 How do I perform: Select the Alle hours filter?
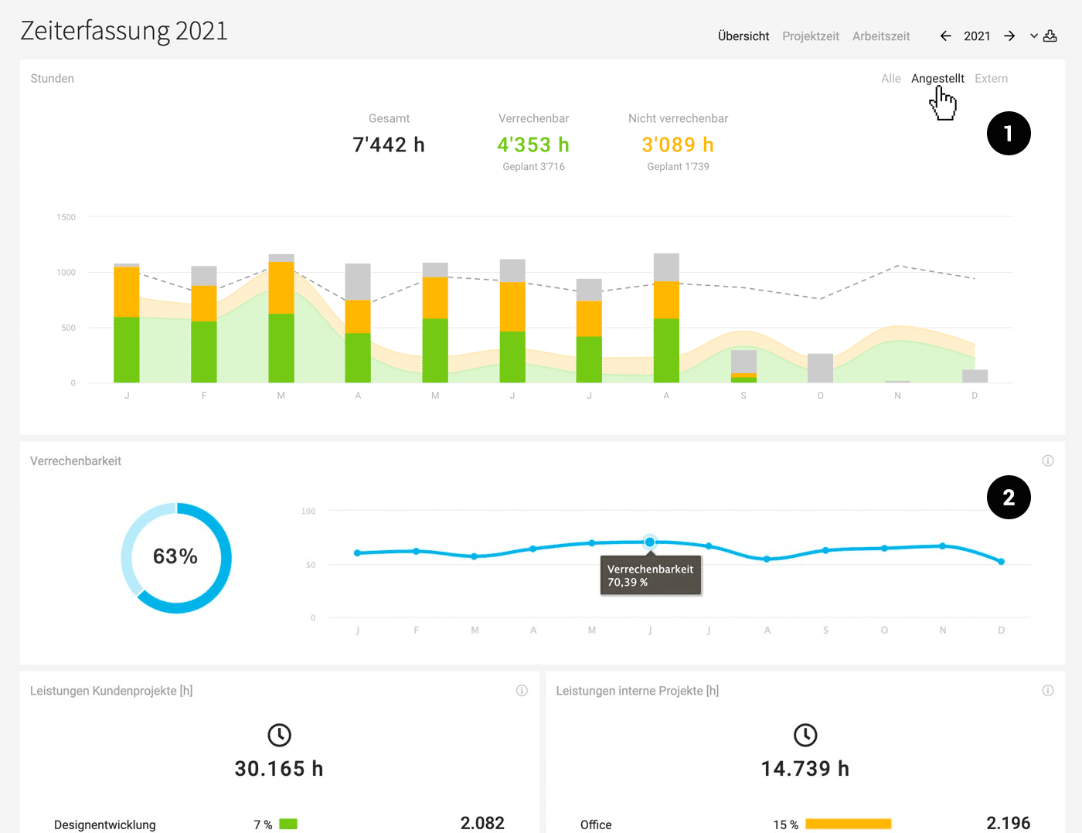coord(891,78)
